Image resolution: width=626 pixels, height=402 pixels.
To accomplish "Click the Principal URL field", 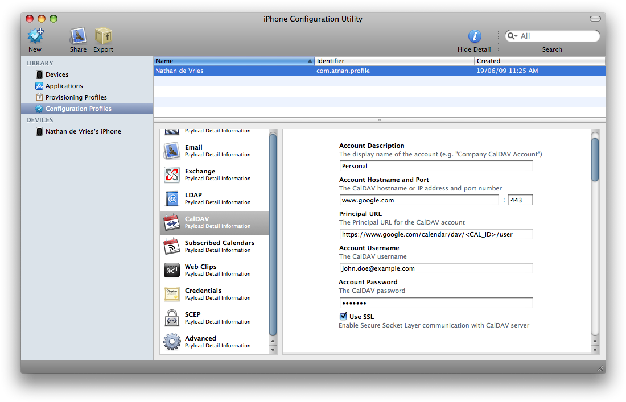I will point(436,234).
